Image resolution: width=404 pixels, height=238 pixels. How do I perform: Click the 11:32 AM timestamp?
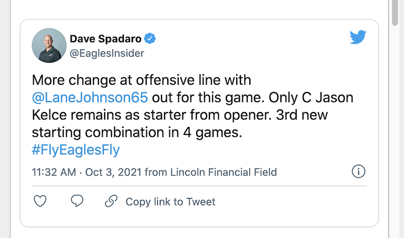(54, 172)
